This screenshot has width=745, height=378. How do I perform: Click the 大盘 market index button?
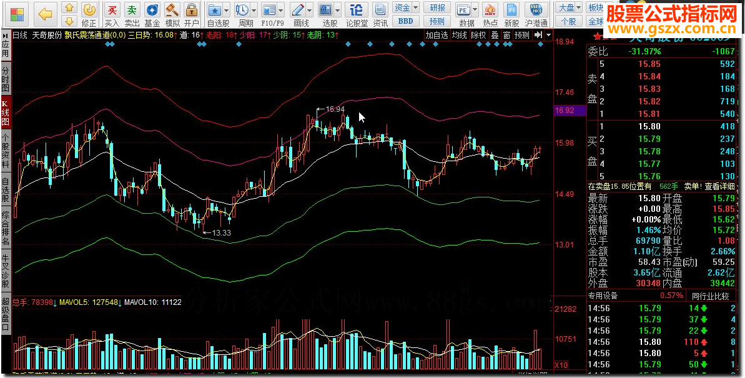(565, 7)
